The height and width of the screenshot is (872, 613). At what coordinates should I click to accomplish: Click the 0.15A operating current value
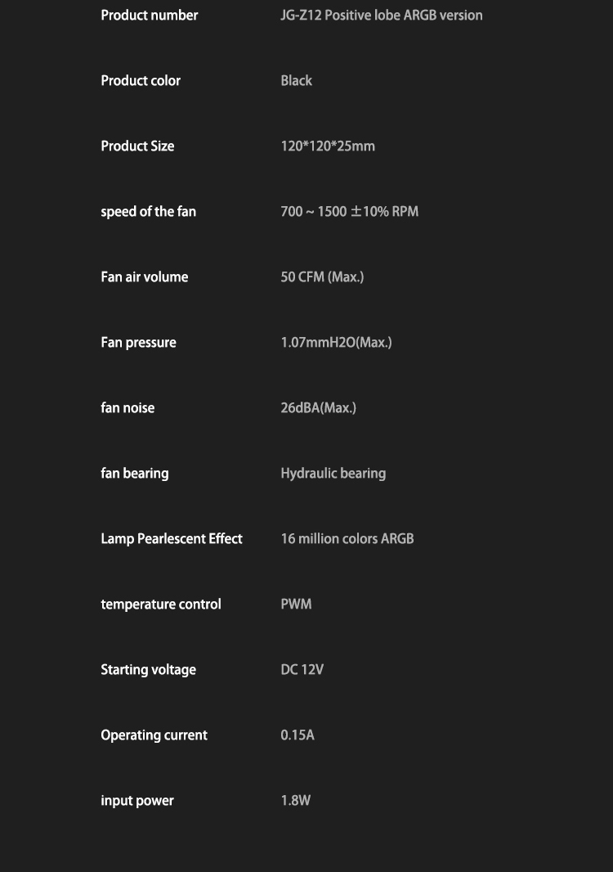click(x=297, y=735)
